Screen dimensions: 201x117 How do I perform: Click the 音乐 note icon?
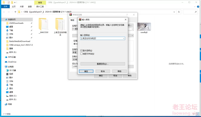(x=7, y=88)
